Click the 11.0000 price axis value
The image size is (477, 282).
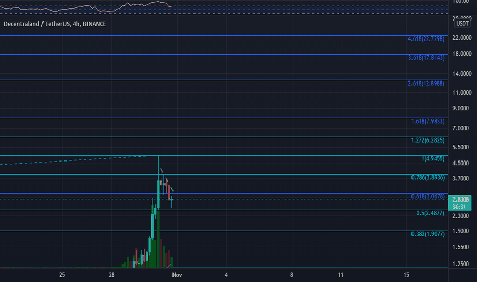pyautogui.click(x=462, y=93)
